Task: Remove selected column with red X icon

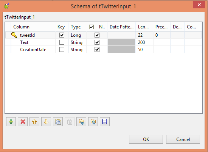Action: click(23, 122)
